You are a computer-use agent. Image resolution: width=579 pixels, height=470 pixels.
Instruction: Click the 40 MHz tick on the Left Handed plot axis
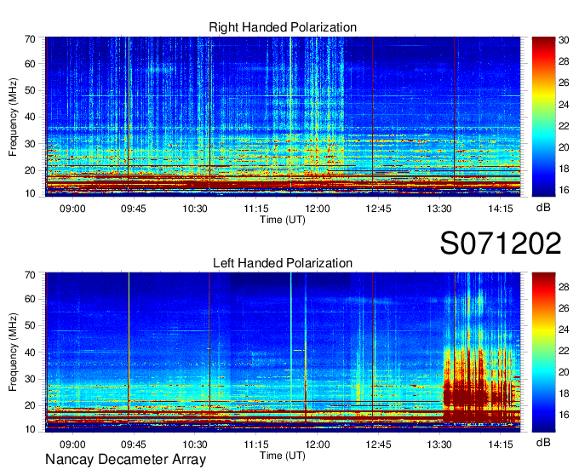(30, 352)
